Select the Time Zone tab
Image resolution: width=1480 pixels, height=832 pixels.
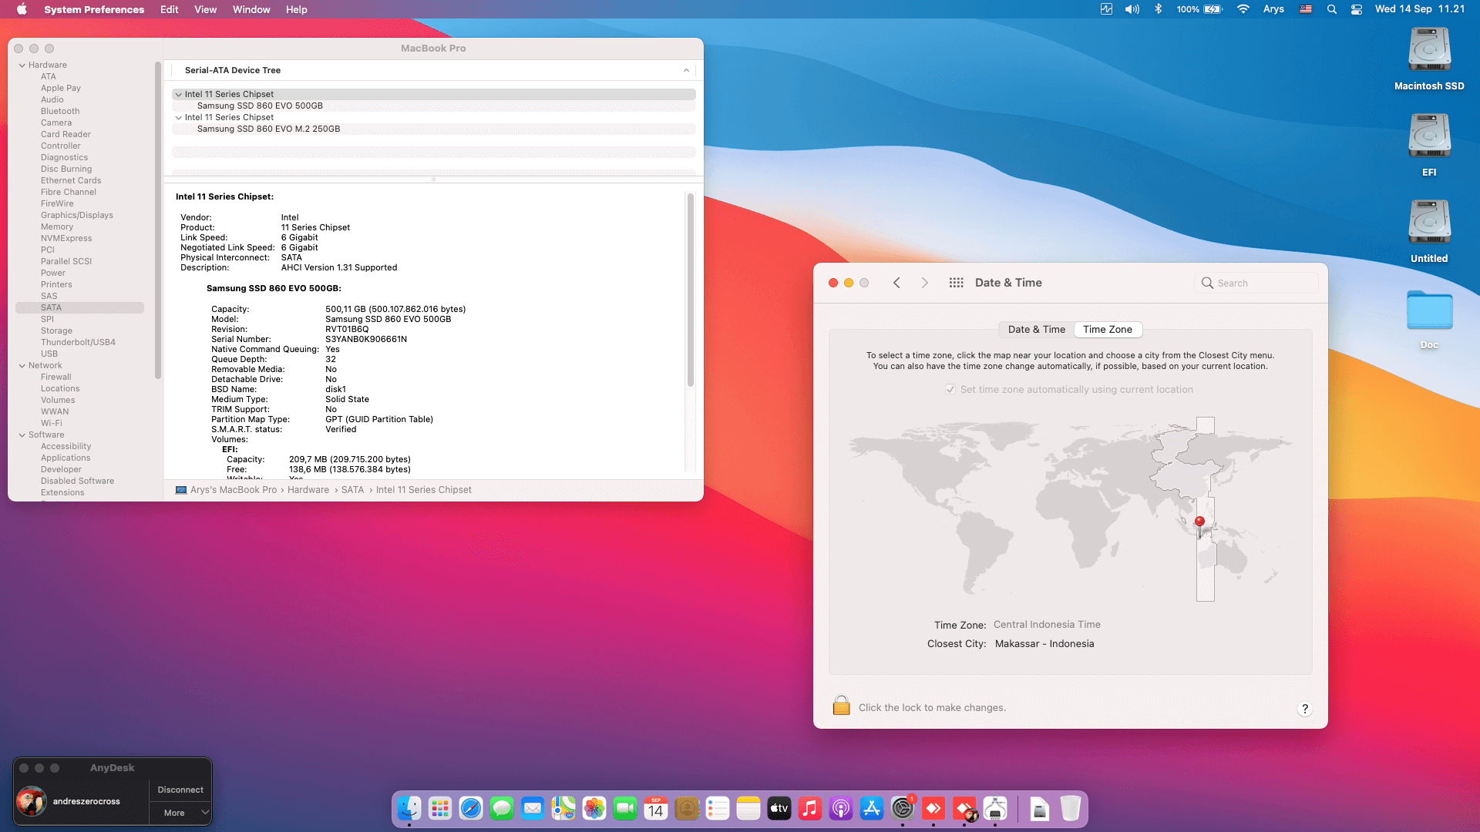(x=1108, y=330)
